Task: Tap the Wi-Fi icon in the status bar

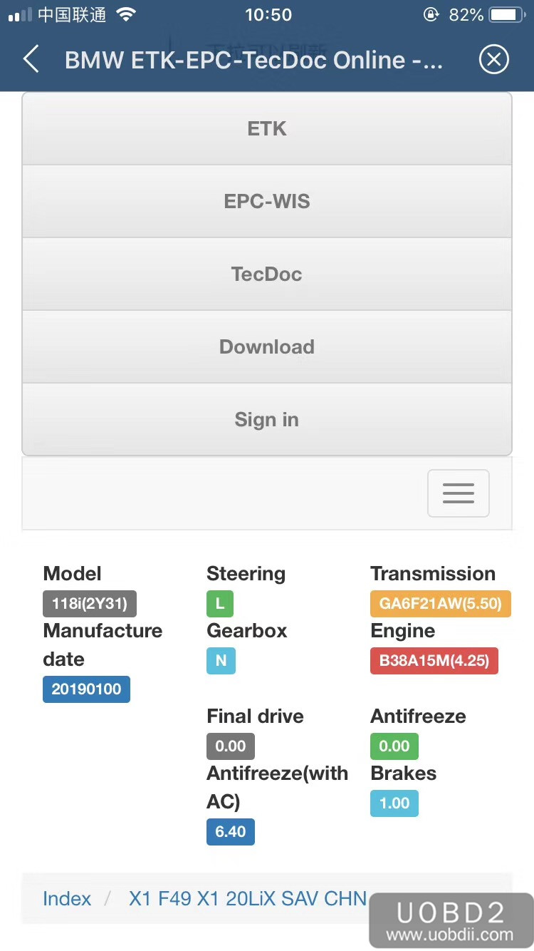Action: (x=127, y=13)
